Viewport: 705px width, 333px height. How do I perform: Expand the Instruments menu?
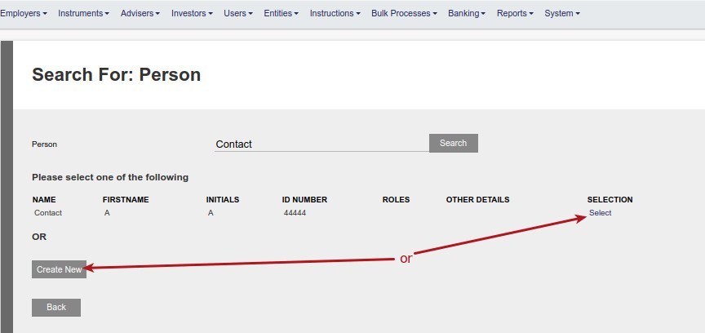(x=83, y=14)
